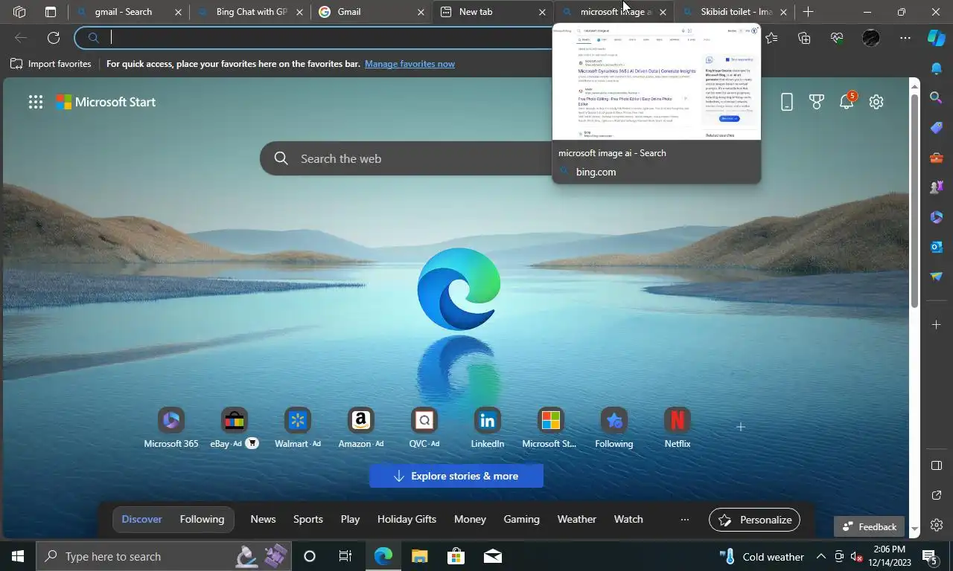This screenshot has height=571, width=953.
Task: Open Browser essentials heart icon
Action: pos(837,38)
